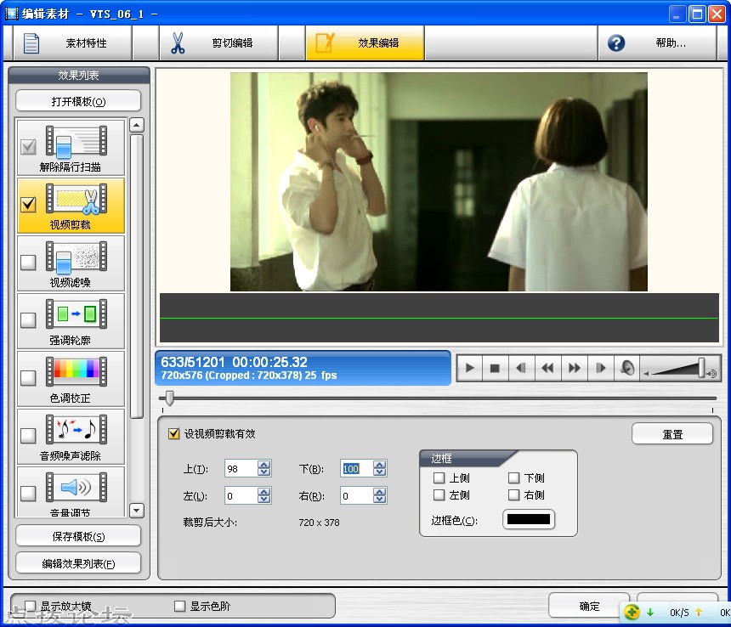
Task: Click the 右(R) input field
Action: click(x=357, y=496)
